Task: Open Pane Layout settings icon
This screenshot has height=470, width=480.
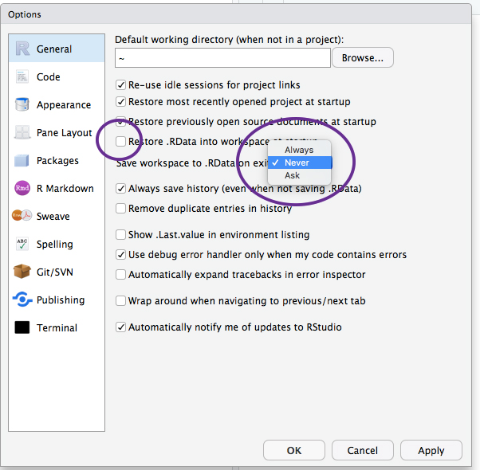Action: [x=22, y=133]
